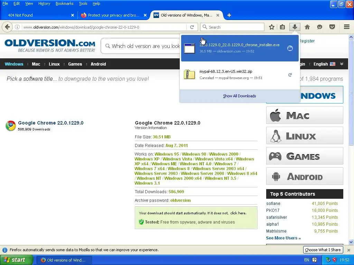Image resolution: width=354 pixels, height=265 pixels.
Task: Open the Android nav item
Action: pyautogui.click(x=98, y=64)
